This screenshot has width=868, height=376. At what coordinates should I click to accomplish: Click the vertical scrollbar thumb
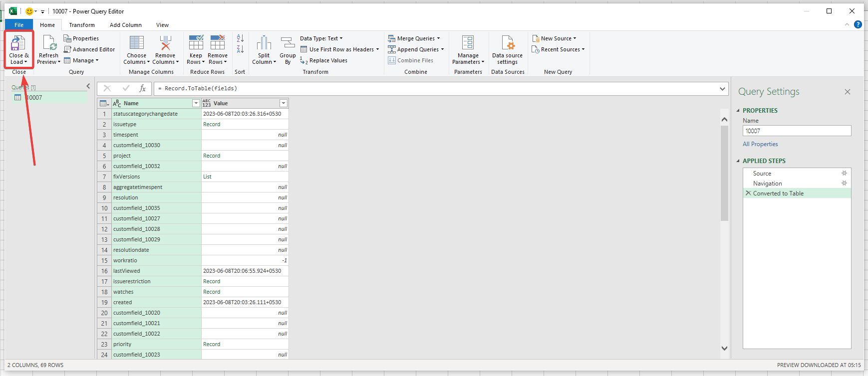(724, 173)
